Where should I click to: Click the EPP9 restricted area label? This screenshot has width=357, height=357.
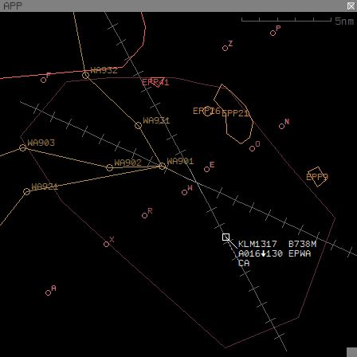(x=317, y=177)
